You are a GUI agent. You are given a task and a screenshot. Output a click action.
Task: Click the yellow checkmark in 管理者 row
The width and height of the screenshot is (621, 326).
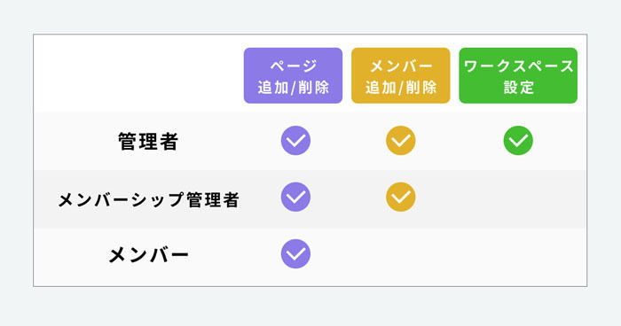click(x=400, y=141)
